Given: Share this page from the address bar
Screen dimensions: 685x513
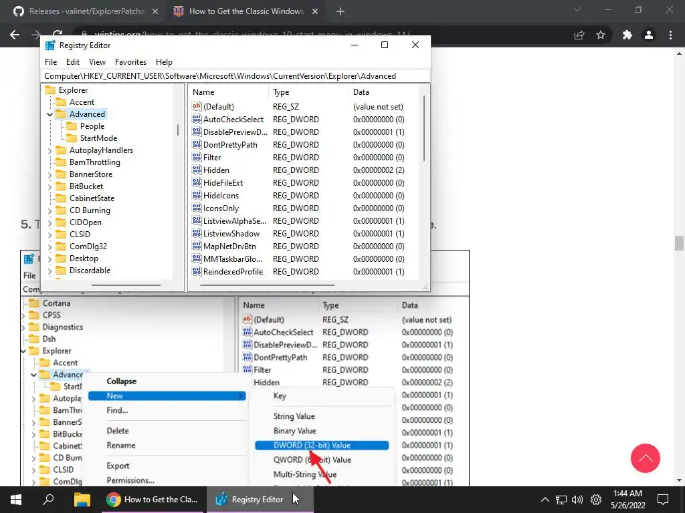Looking at the screenshot, I should coord(579,35).
